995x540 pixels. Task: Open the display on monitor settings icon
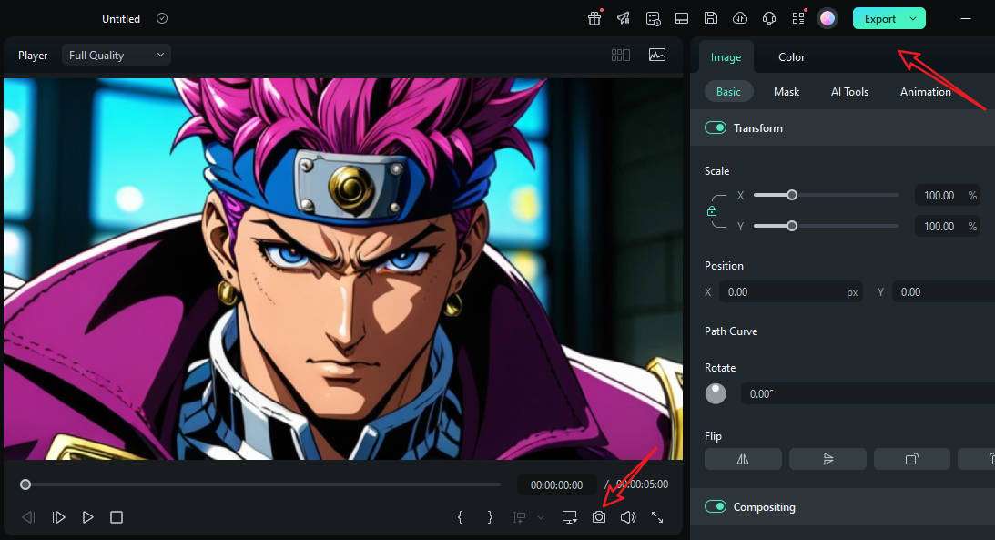570,517
